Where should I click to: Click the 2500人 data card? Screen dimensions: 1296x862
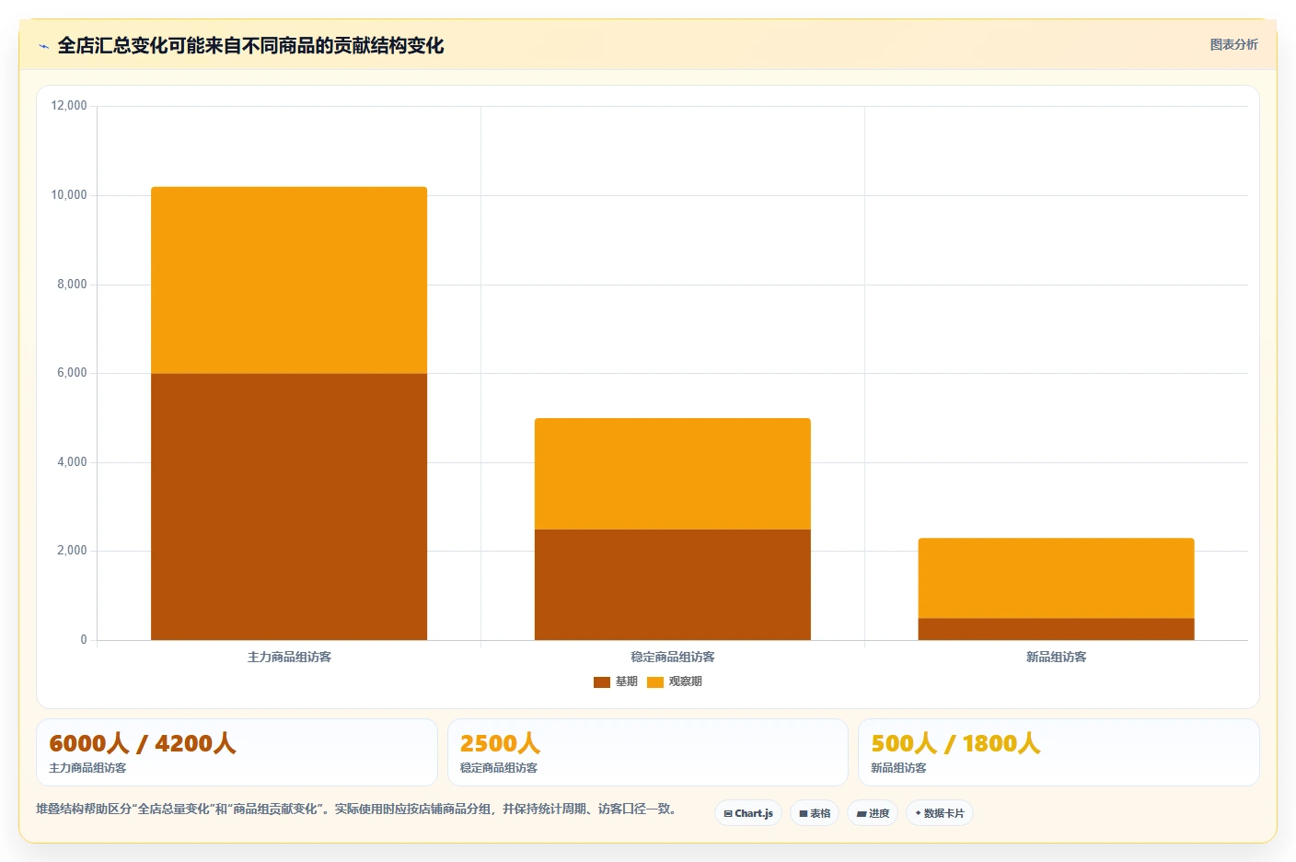(647, 752)
